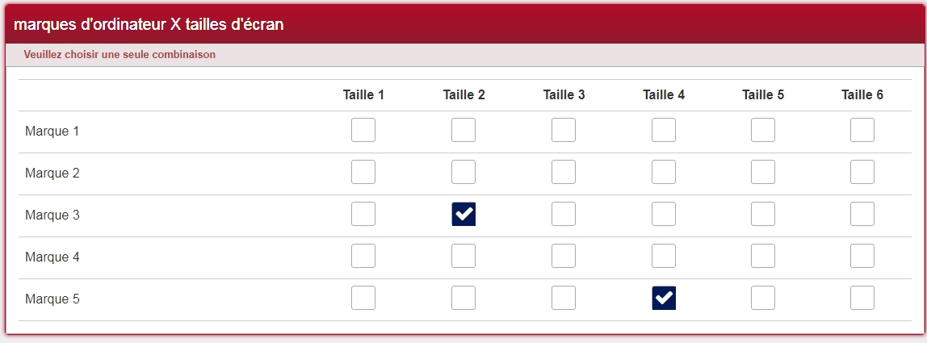Enable Marque 1 Taille 5 checkbox

tap(763, 130)
